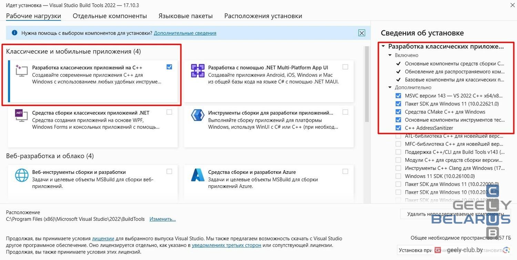Check Windows 11 SDK (10.0.26100.0)
This screenshot has width=517, height=260.
click(398, 176)
